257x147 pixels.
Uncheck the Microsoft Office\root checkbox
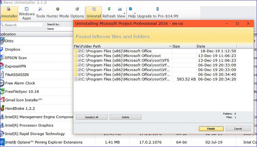(x=79, y=56)
